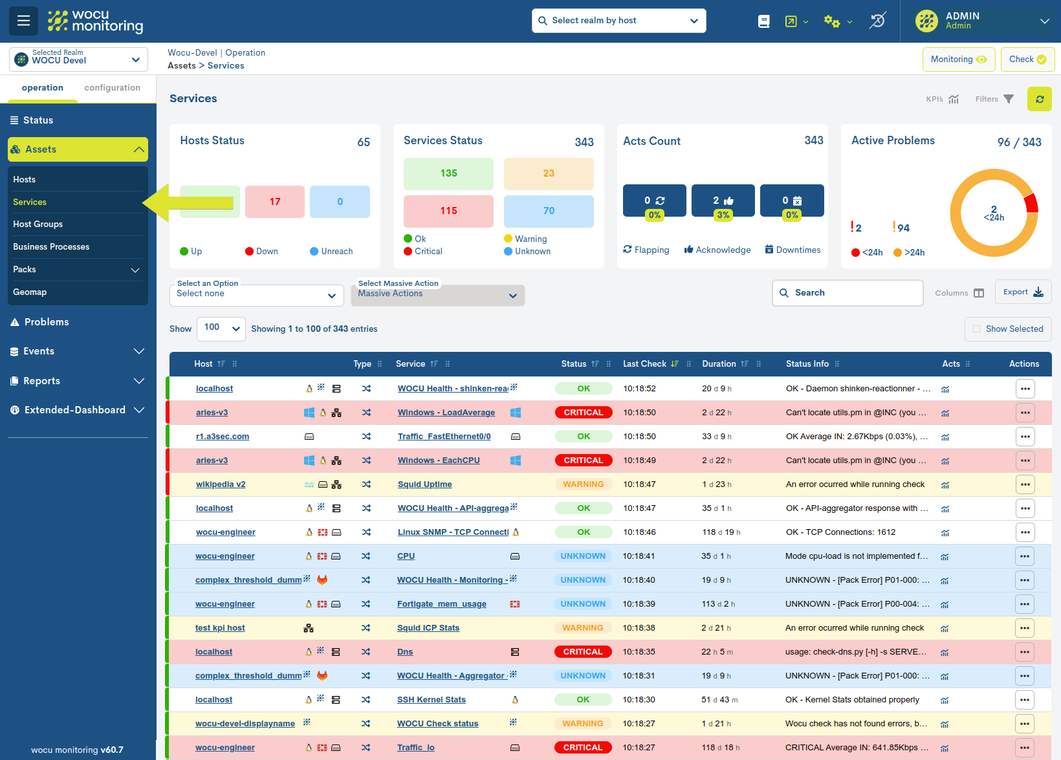Viewport: 1061px width, 760px height.
Task: Open the r1.a3sec.com host link
Action: [x=223, y=437]
